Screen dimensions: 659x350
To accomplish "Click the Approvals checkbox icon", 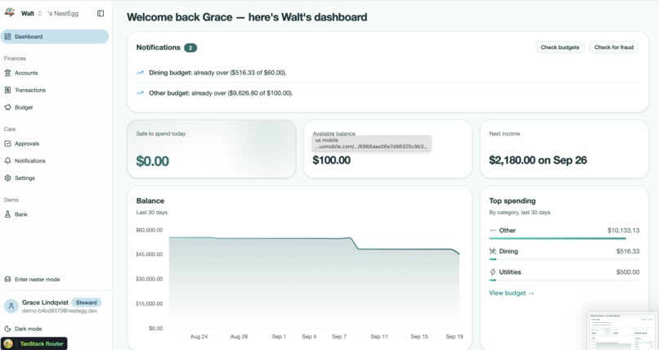I will (7, 143).
